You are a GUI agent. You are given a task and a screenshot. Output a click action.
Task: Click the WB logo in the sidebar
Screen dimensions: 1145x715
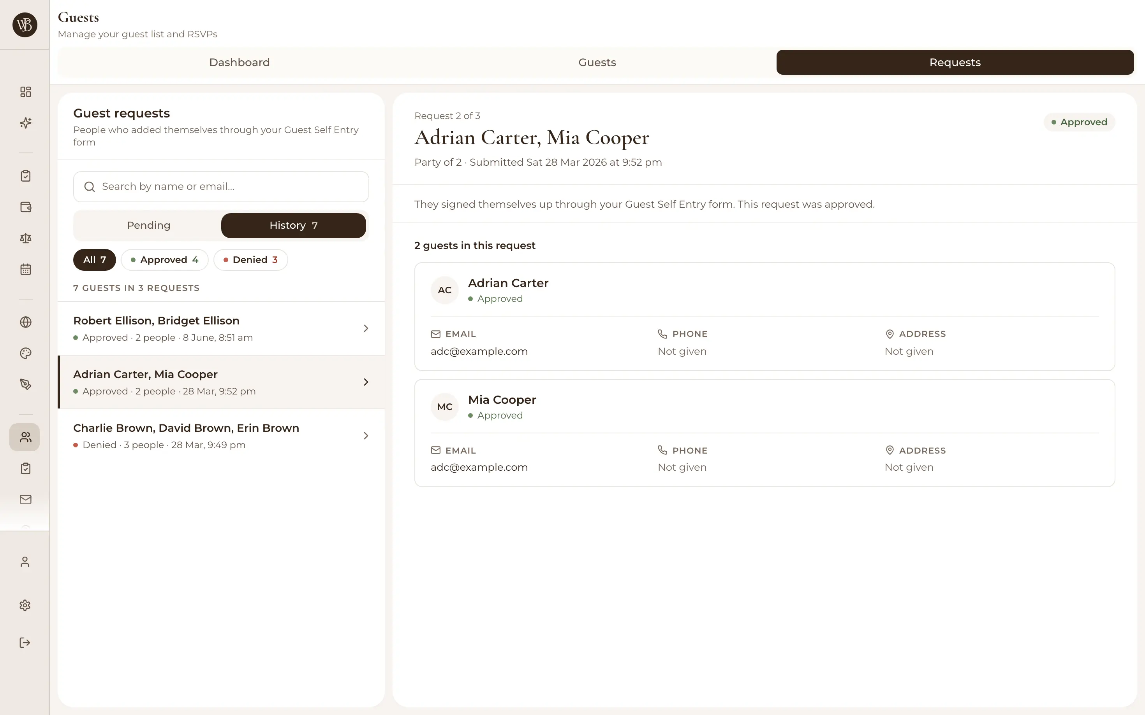click(25, 25)
